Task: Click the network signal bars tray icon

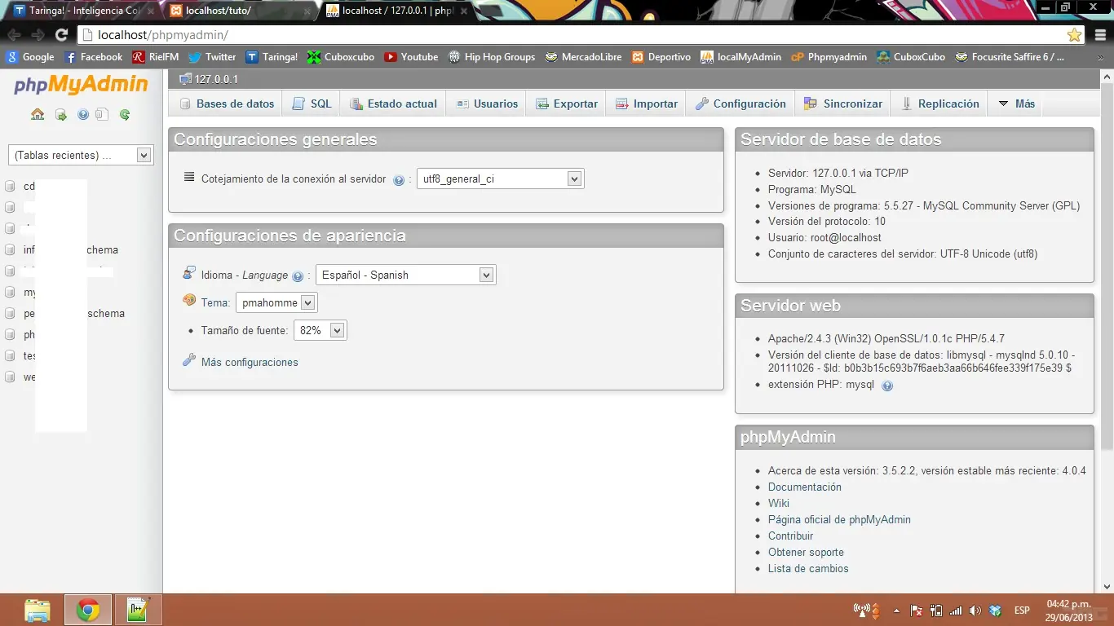Action: point(956,611)
